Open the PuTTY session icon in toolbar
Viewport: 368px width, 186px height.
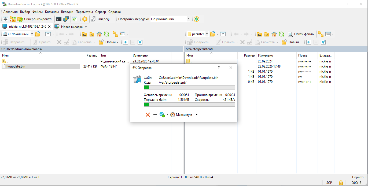(66, 19)
